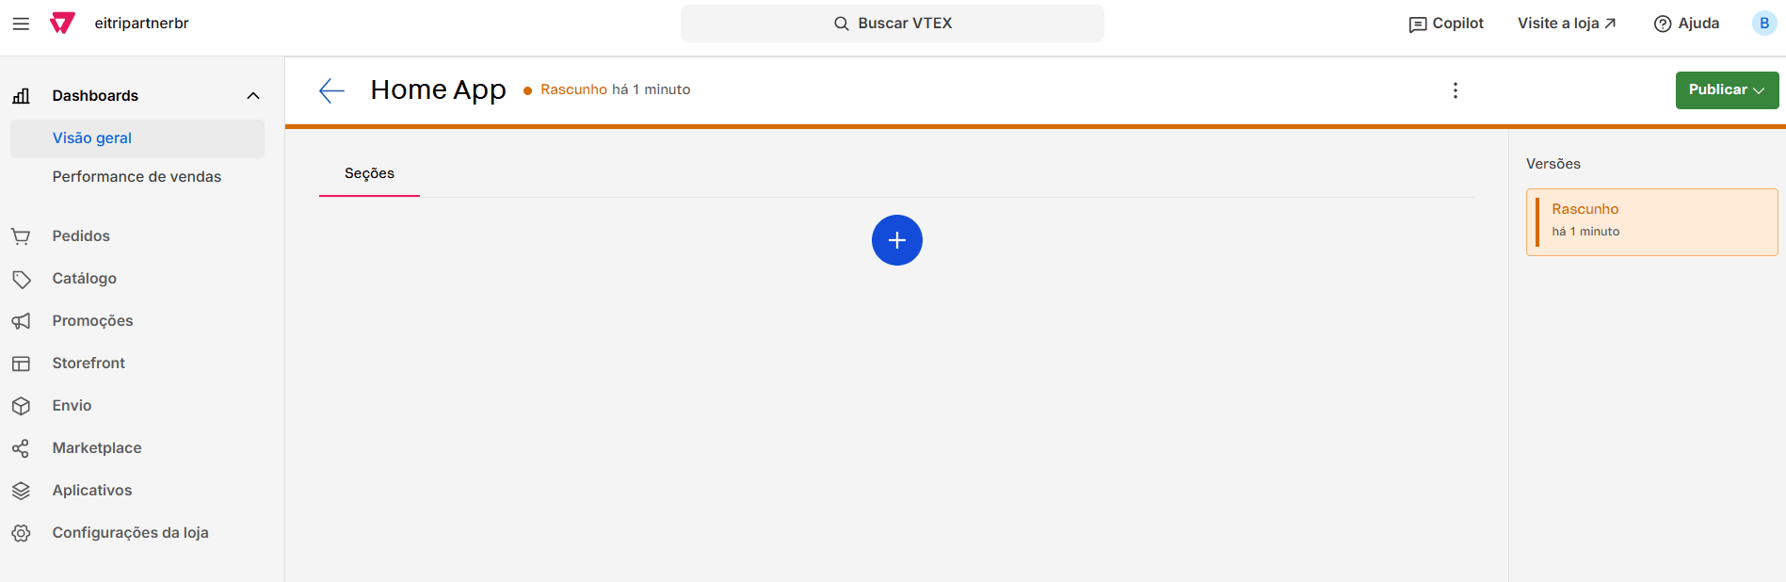Click the VTEX logo icon

62,24
